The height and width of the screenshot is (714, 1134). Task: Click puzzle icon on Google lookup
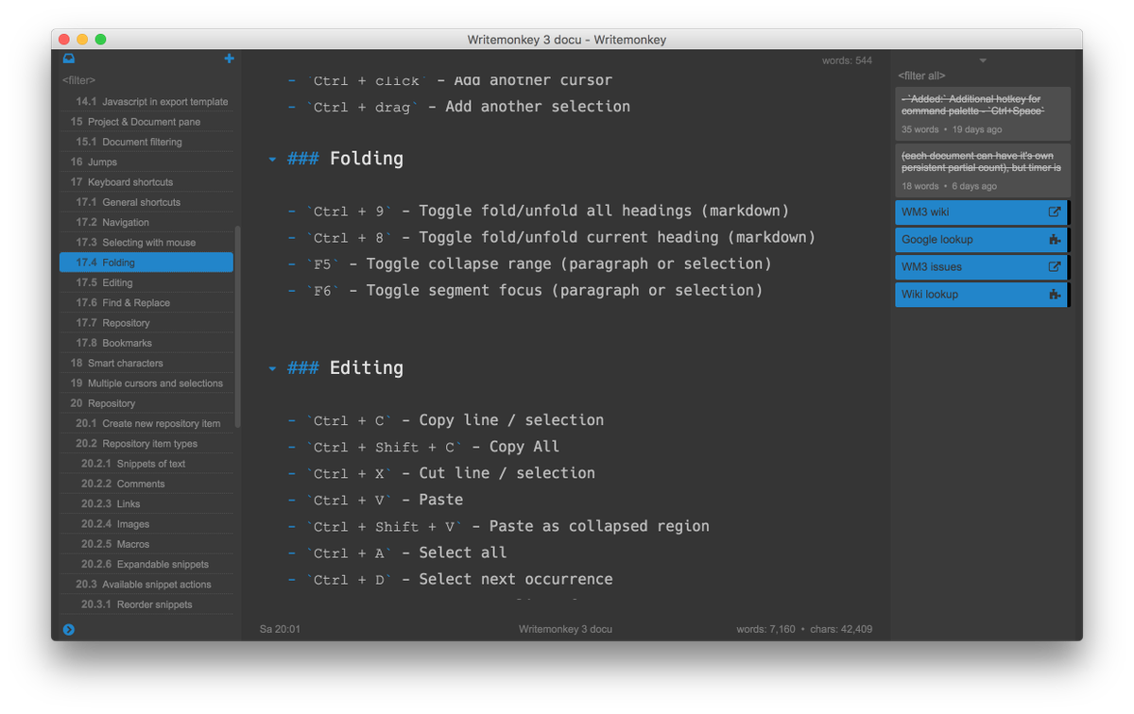click(x=1055, y=240)
